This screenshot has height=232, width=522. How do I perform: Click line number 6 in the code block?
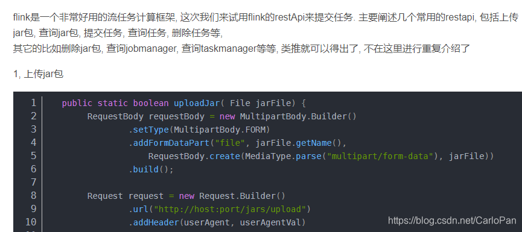[x=34, y=169]
